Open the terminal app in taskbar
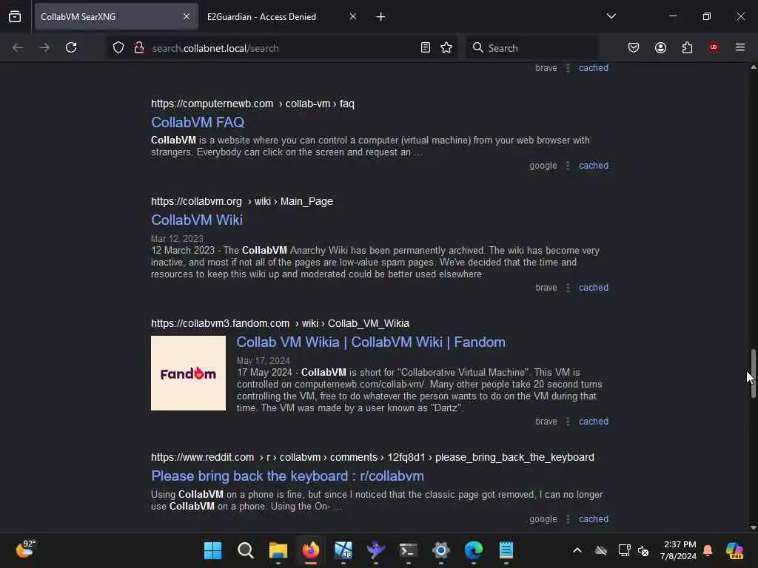This screenshot has width=758, height=568. point(409,550)
